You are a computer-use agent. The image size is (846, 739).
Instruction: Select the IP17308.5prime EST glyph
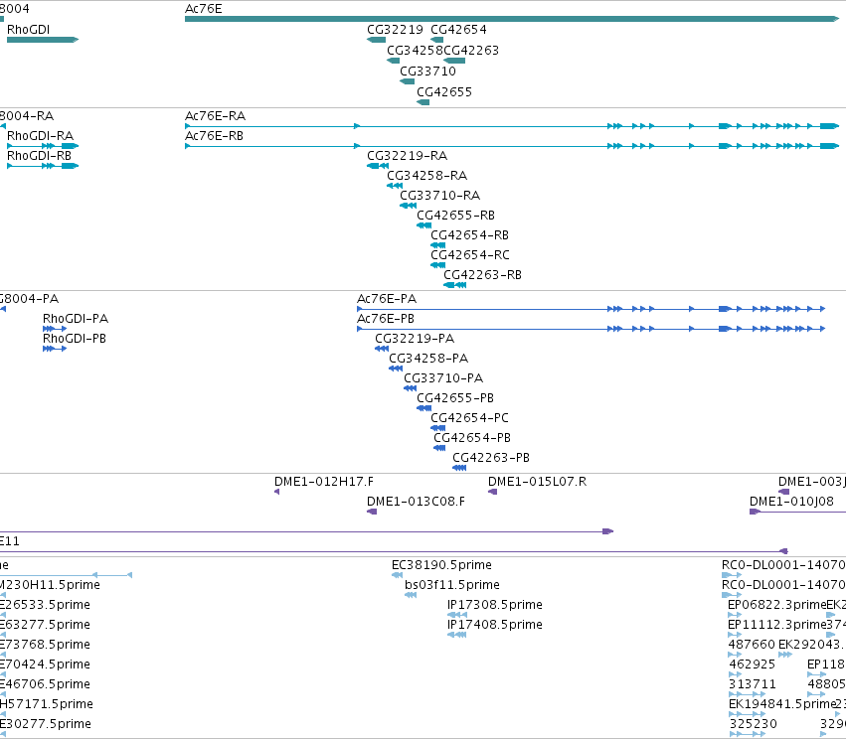457,615
